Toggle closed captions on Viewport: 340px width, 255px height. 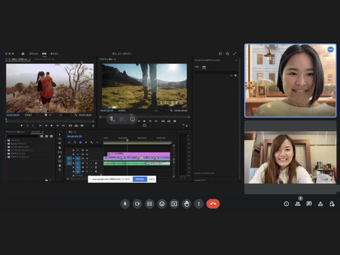(150, 204)
